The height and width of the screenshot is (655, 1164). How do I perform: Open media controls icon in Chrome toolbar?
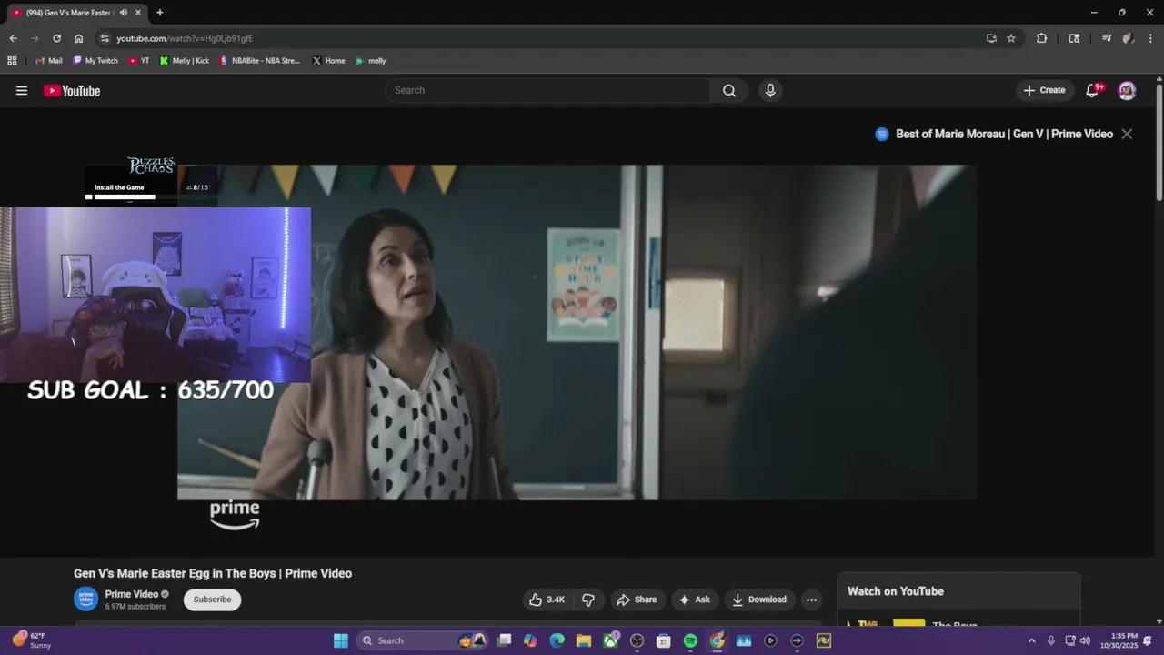[1107, 38]
